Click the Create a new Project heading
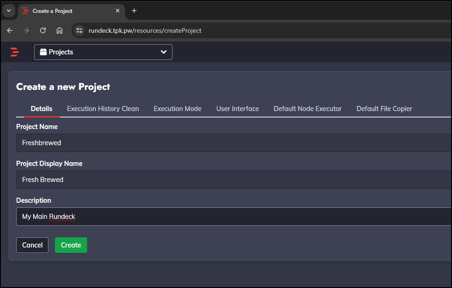This screenshot has width=452, height=288. 63,87
